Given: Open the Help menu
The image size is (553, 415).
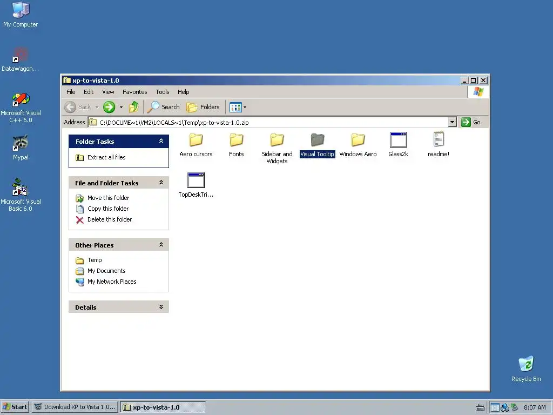Looking at the screenshot, I should 184,92.
